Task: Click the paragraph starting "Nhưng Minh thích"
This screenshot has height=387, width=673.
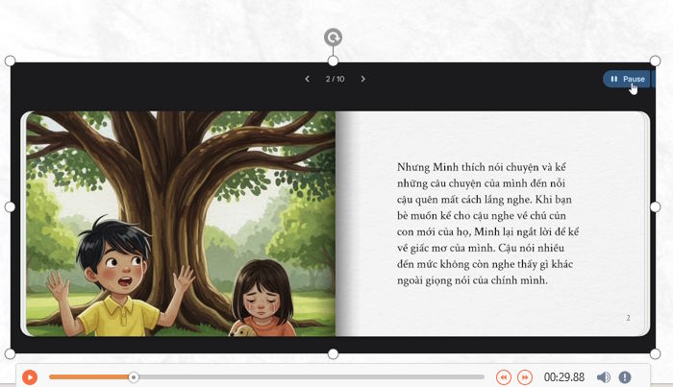Action: point(488,224)
